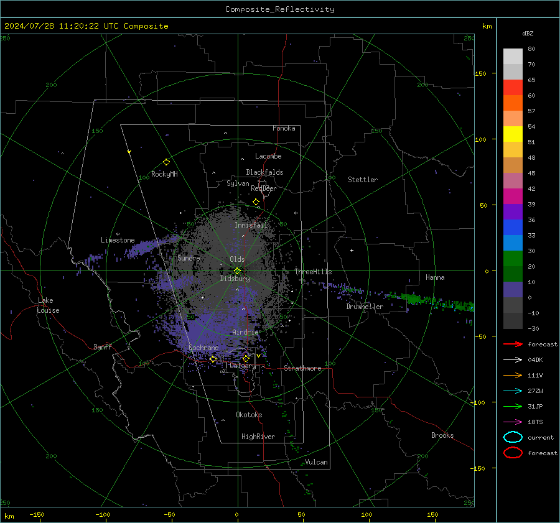Click the Calgary city label
The image size is (560, 523).
[243, 366]
